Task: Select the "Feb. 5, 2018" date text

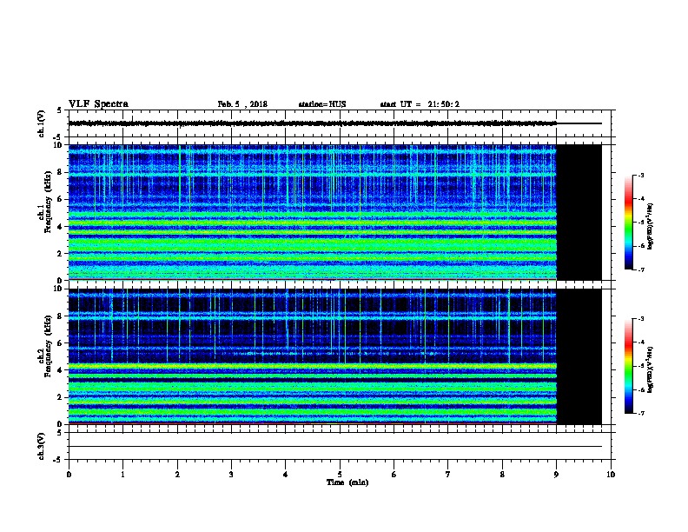Action: click(x=242, y=104)
